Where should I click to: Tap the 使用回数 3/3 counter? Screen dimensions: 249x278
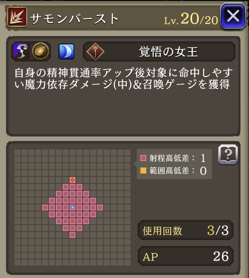tap(186, 230)
